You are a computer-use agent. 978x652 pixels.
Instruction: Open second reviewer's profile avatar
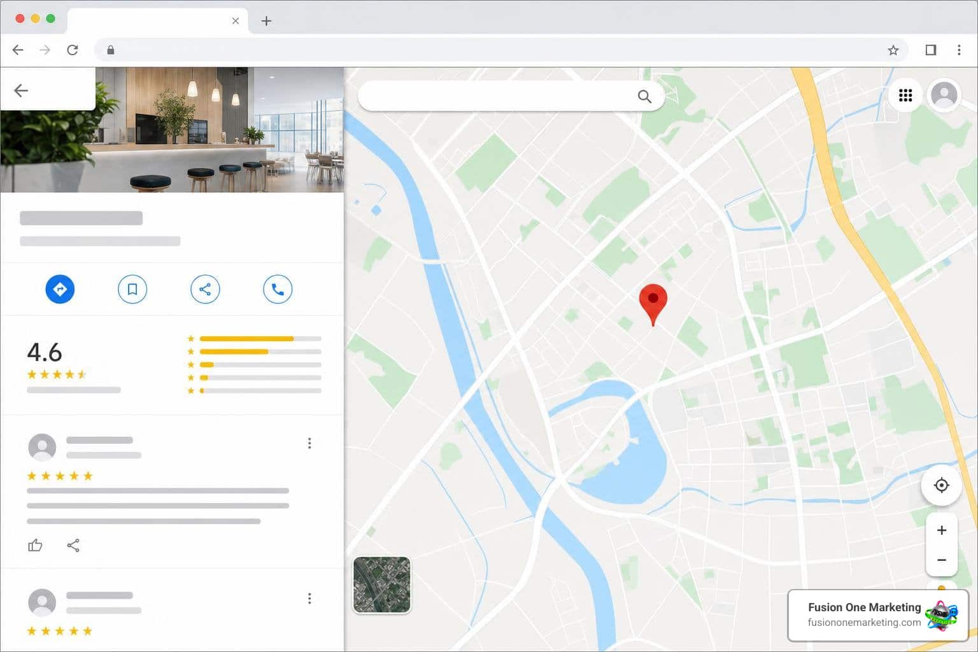click(42, 602)
